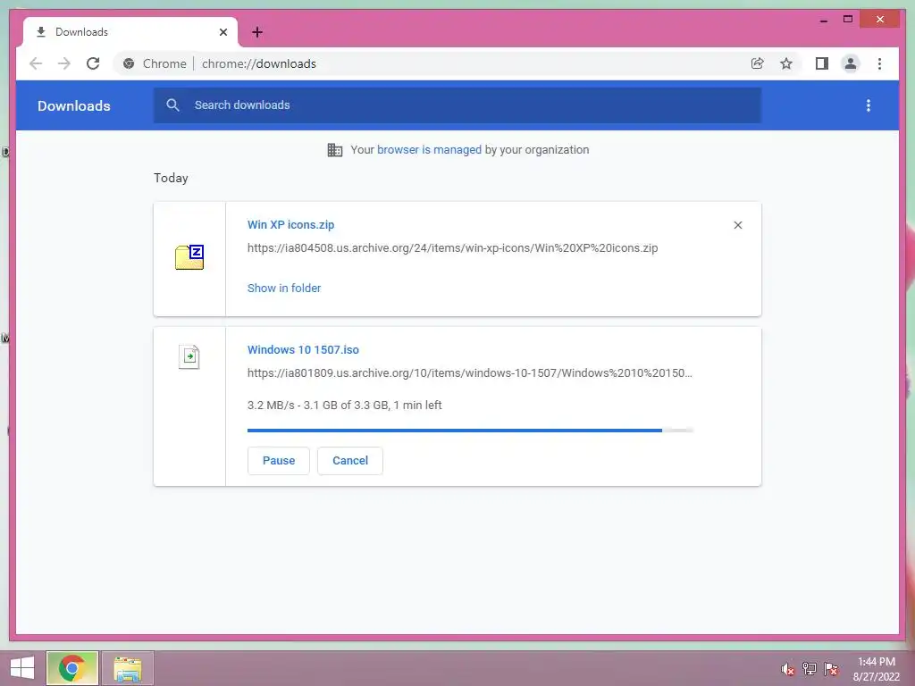Click the zip file icon thumbnail

pyautogui.click(x=189, y=257)
